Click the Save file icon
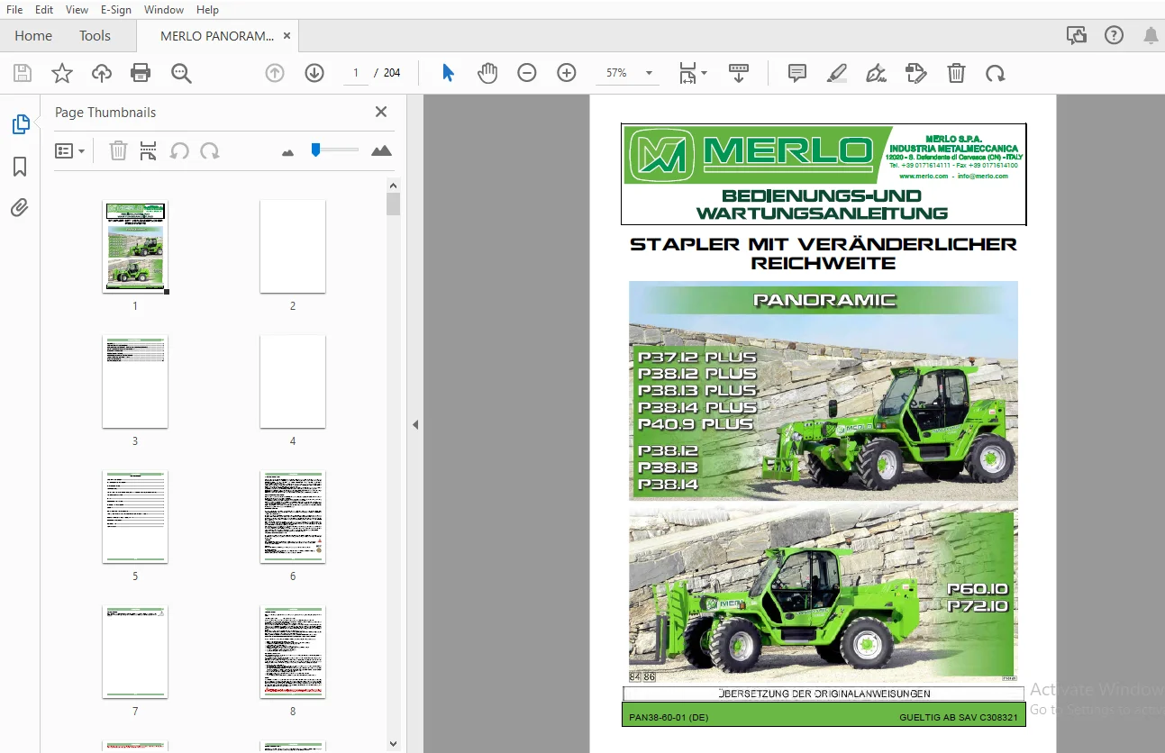This screenshot has height=753, width=1165. [x=23, y=73]
